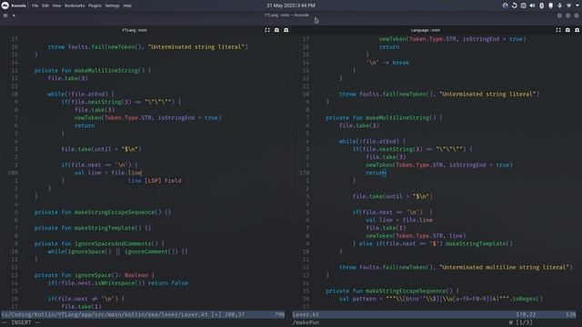582x327 pixels.
Task: Click 'private fun makeStringEscapeSequence()' in left pane
Action: point(103,212)
